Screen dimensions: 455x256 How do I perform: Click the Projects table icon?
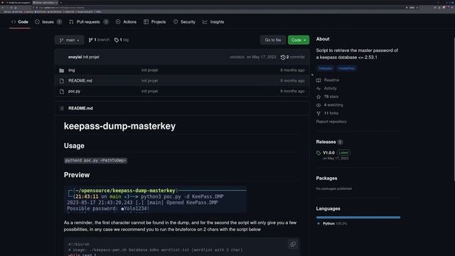(146, 22)
